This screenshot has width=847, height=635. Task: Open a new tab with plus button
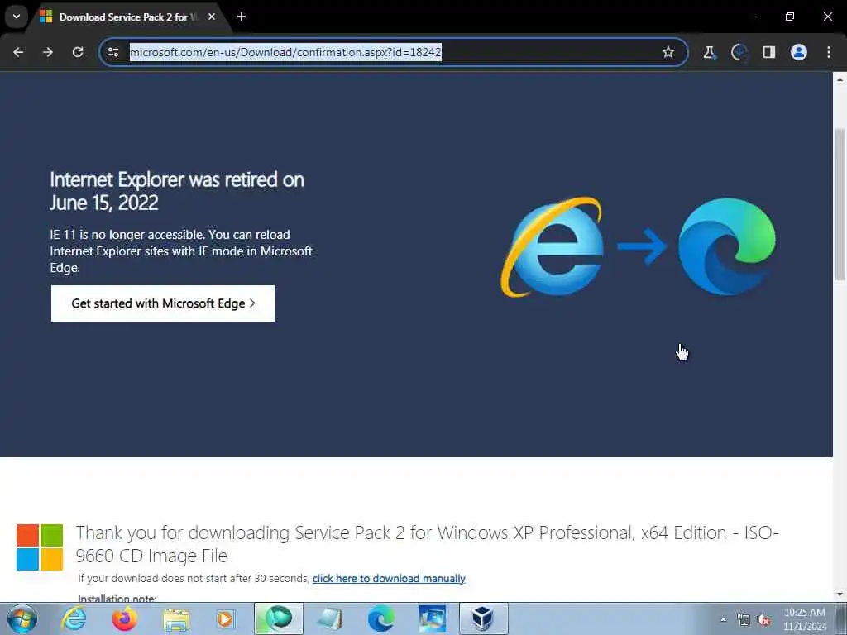click(x=242, y=17)
